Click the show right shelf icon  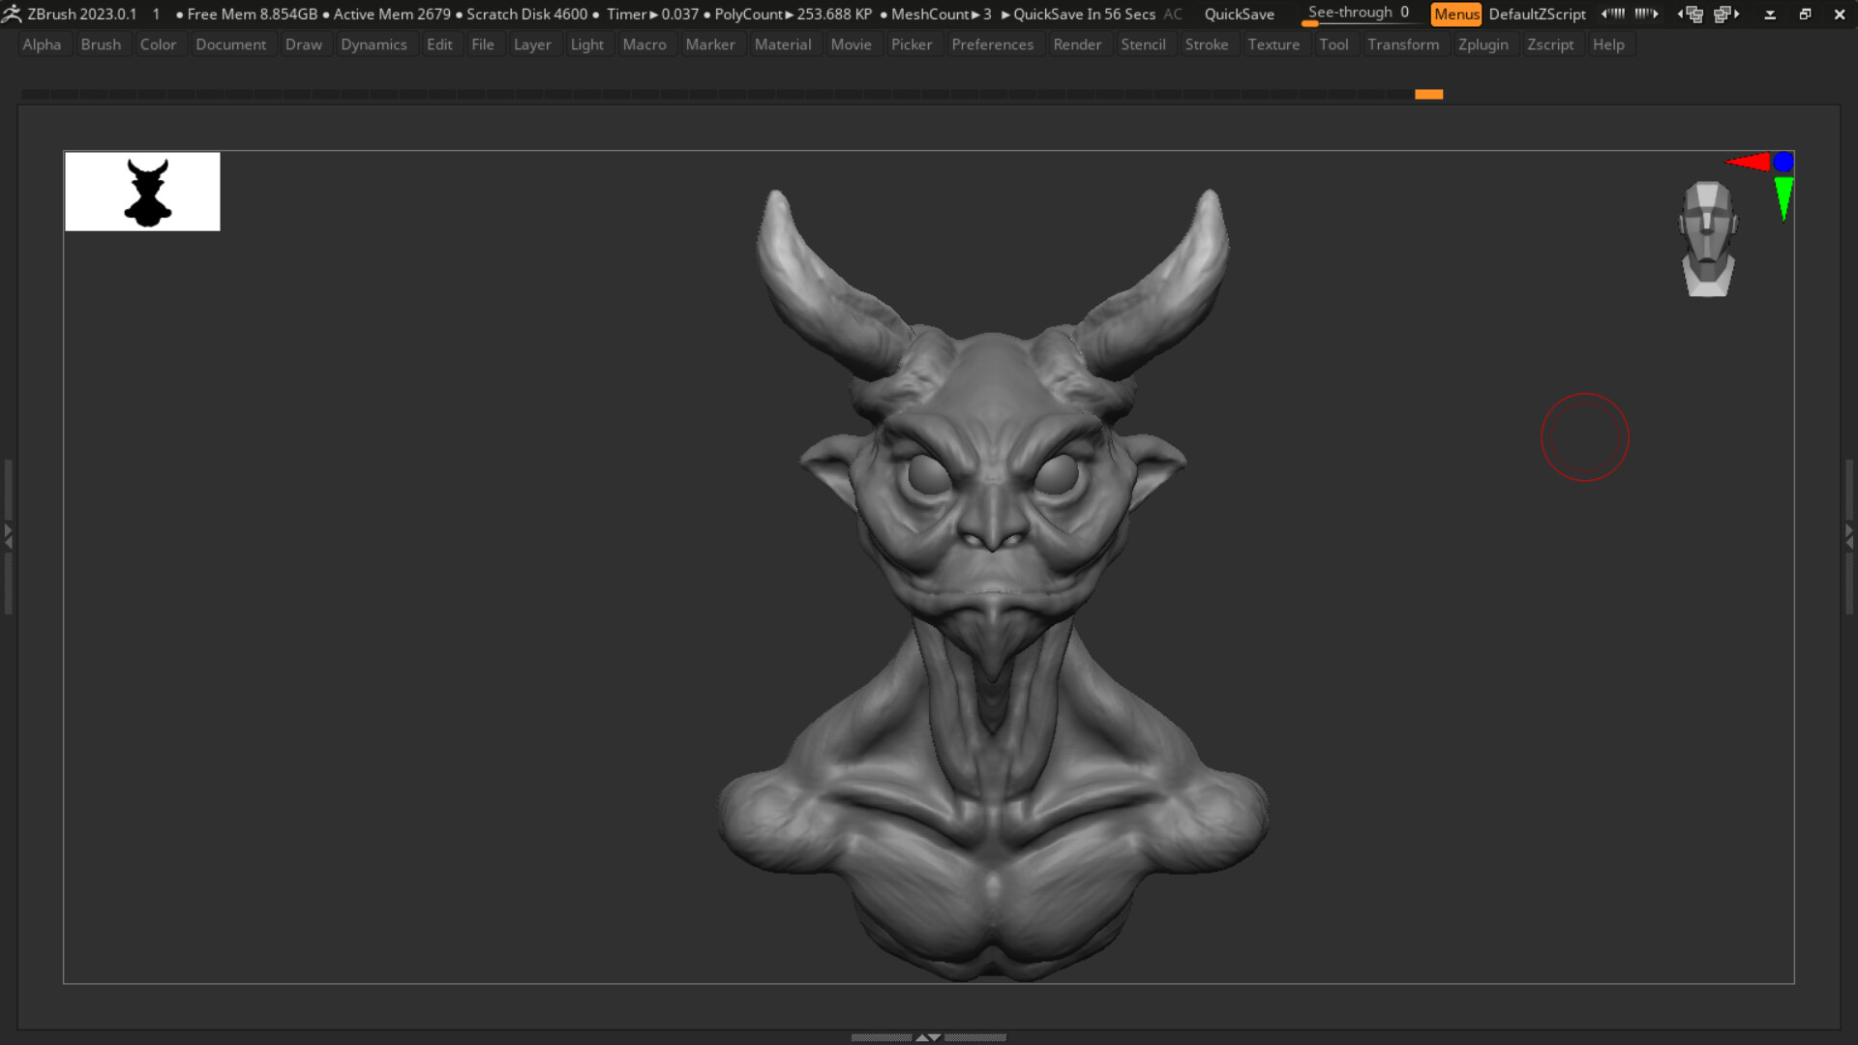[1647, 14]
